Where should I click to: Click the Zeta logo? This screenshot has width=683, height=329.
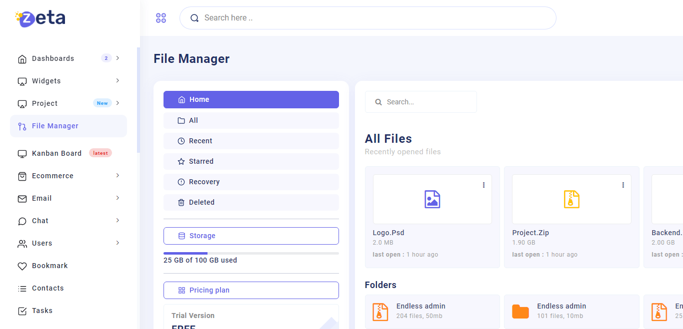[x=40, y=18]
